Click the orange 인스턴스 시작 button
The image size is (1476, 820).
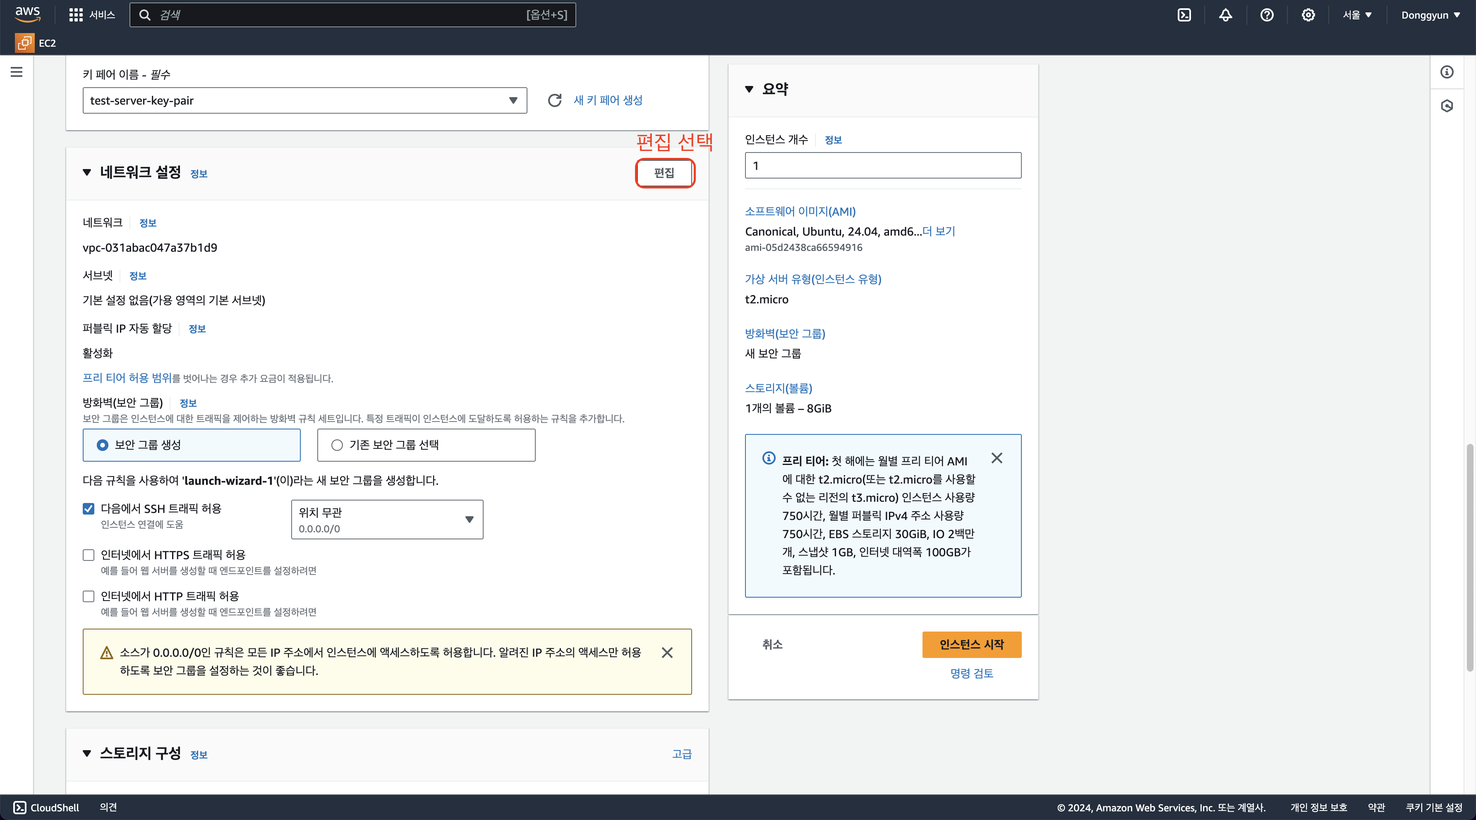coord(971,644)
